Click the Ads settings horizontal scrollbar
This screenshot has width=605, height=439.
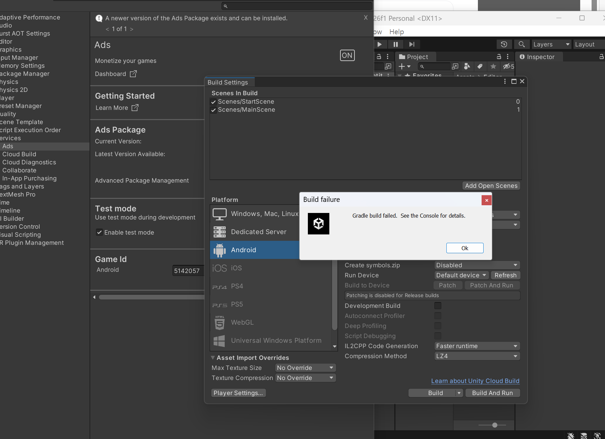pyautogui.click(x=151, y=297)
